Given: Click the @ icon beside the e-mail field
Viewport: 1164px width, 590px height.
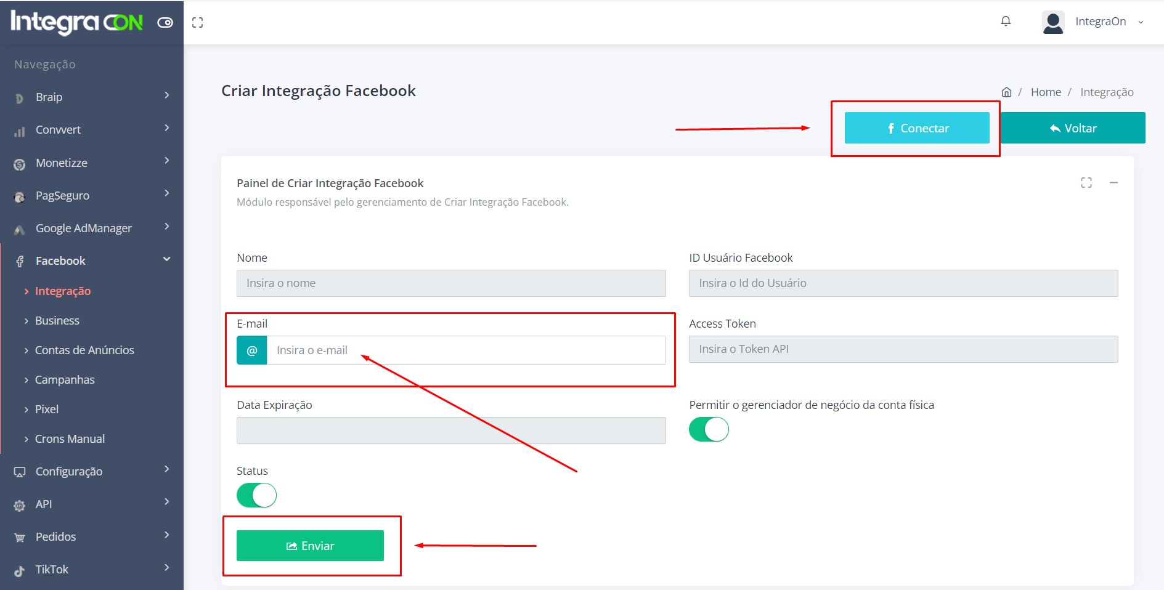Looking at the screenshot, I should point(252,350).
